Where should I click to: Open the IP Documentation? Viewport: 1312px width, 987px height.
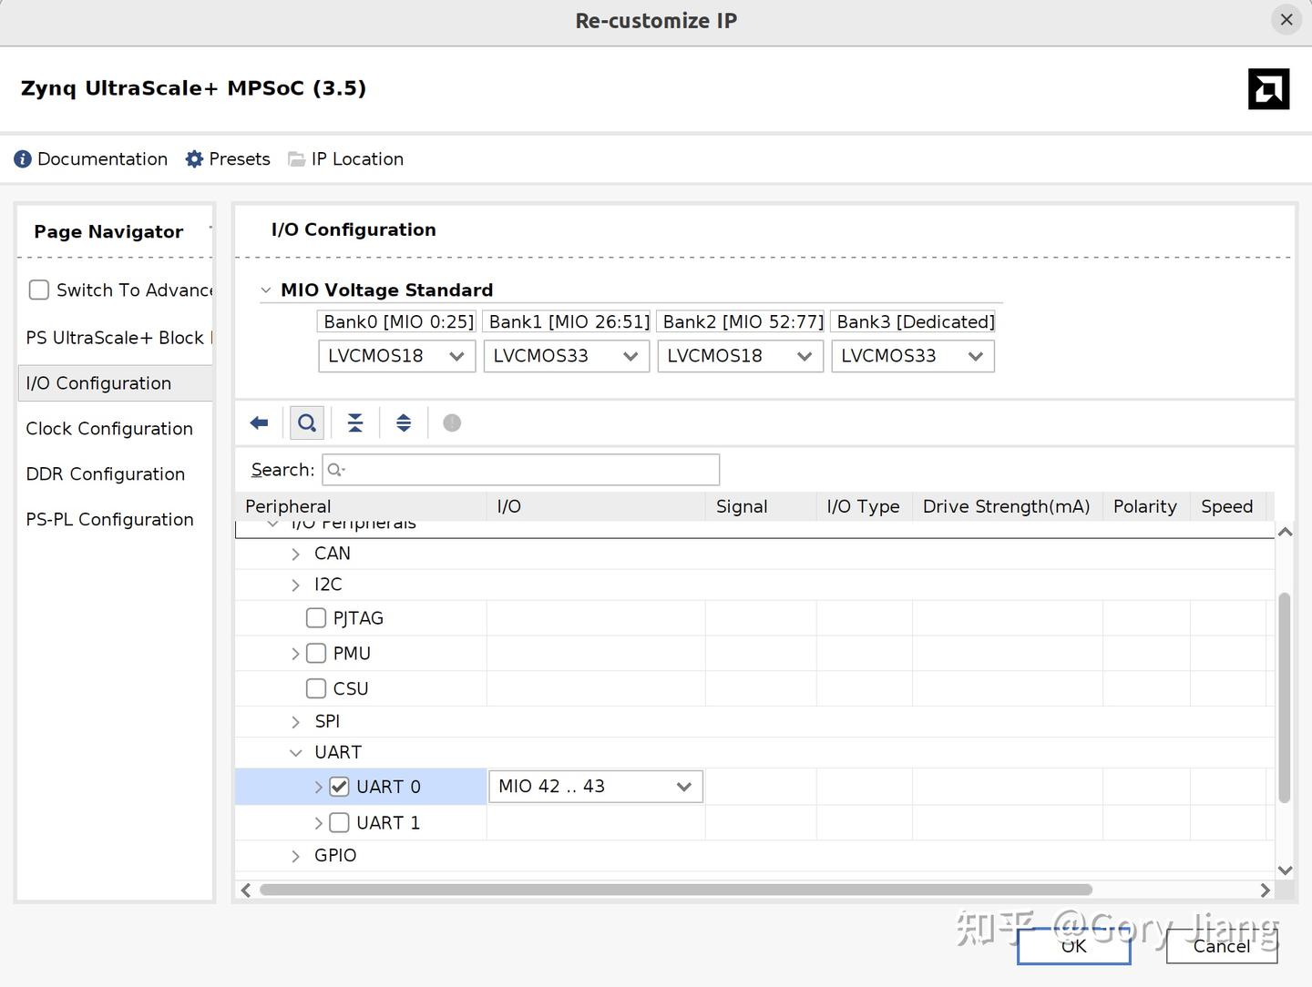click(90, 158)
